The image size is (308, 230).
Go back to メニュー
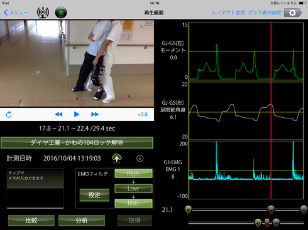point(16,13)
